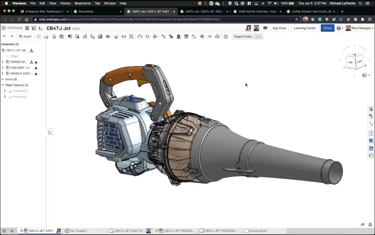Expand FAN ASSY <1> in the instances list
The width and height of the screenshot is (375, 235).
click(x=3, y=67)
